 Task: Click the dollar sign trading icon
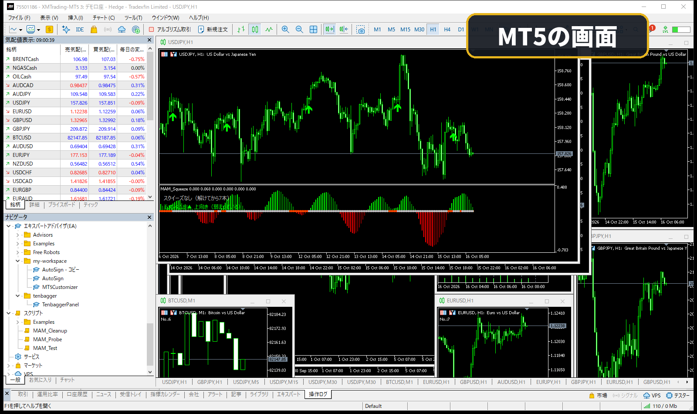[49, 30]
